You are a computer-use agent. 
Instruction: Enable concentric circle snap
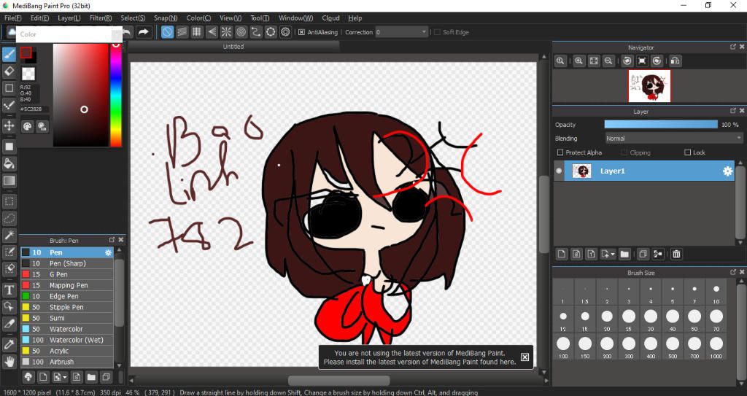pos(241,32)
